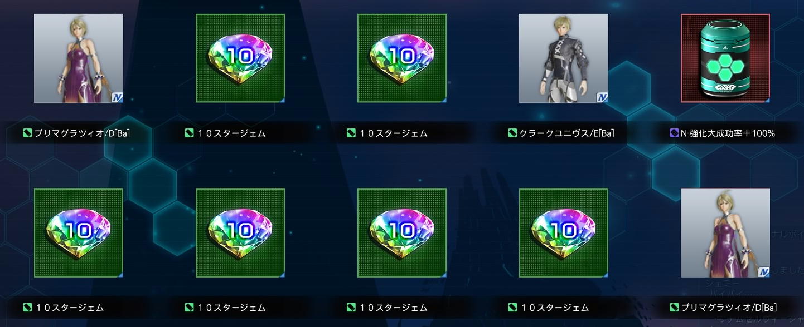Image resolution: width=804 pixels, height=327 pixels.
Task: Click green category icon beside クラークユニヴス/E[Ba] label
Action: coord(512,133)
